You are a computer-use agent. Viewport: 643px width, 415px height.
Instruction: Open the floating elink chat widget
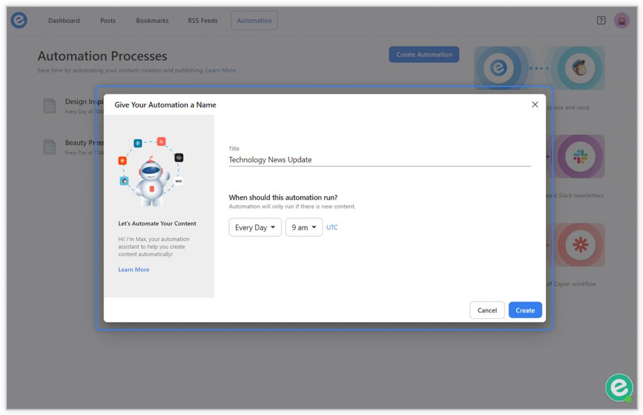[x=619, y=387]
